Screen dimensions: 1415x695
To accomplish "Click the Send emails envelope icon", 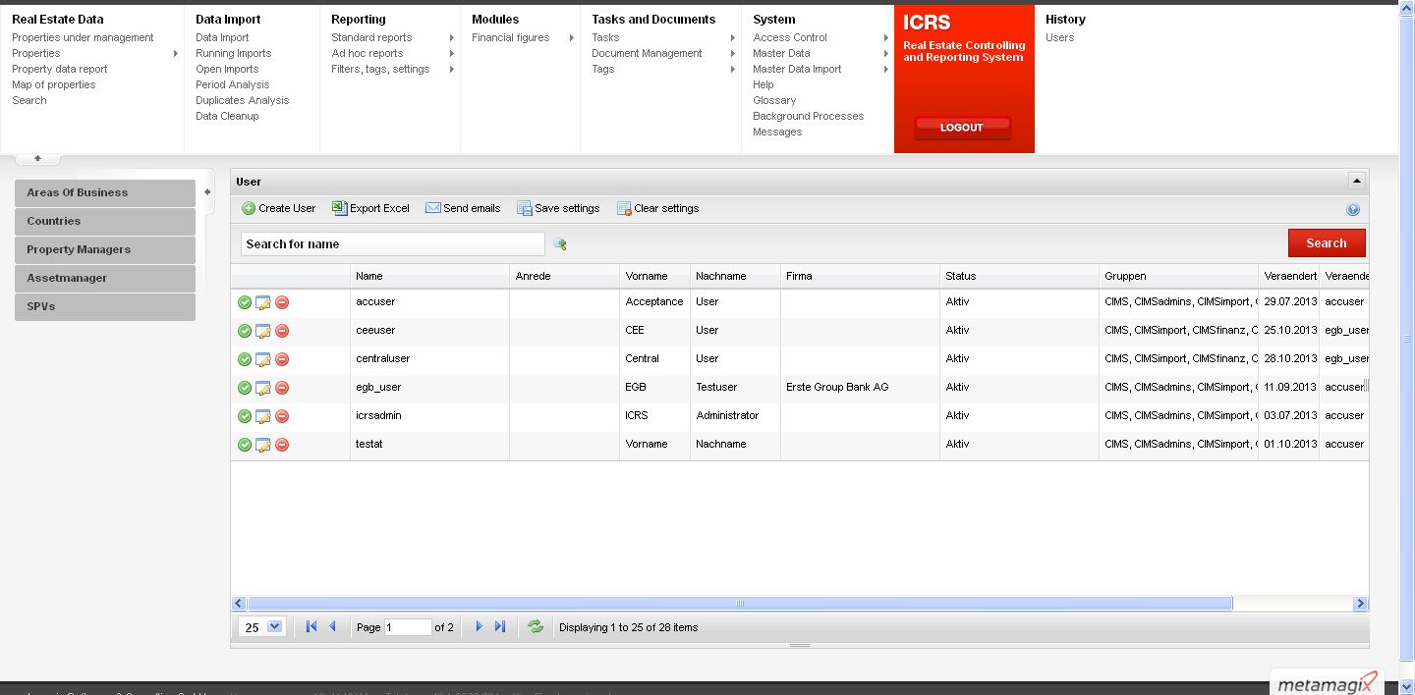I will click(432, 208).
